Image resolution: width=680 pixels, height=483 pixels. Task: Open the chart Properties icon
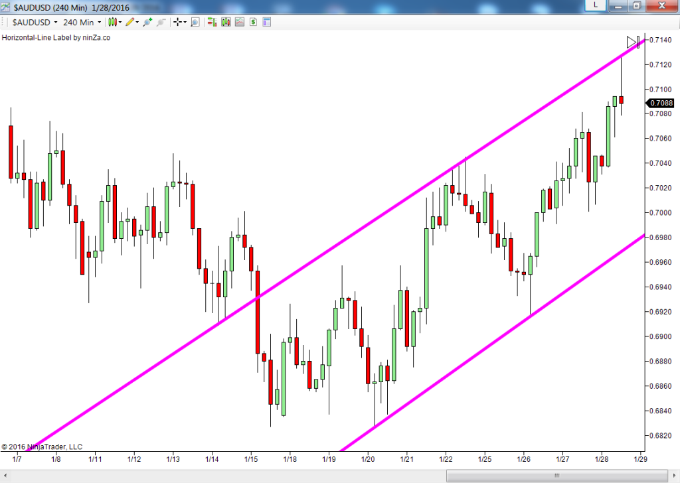point(267,22)
